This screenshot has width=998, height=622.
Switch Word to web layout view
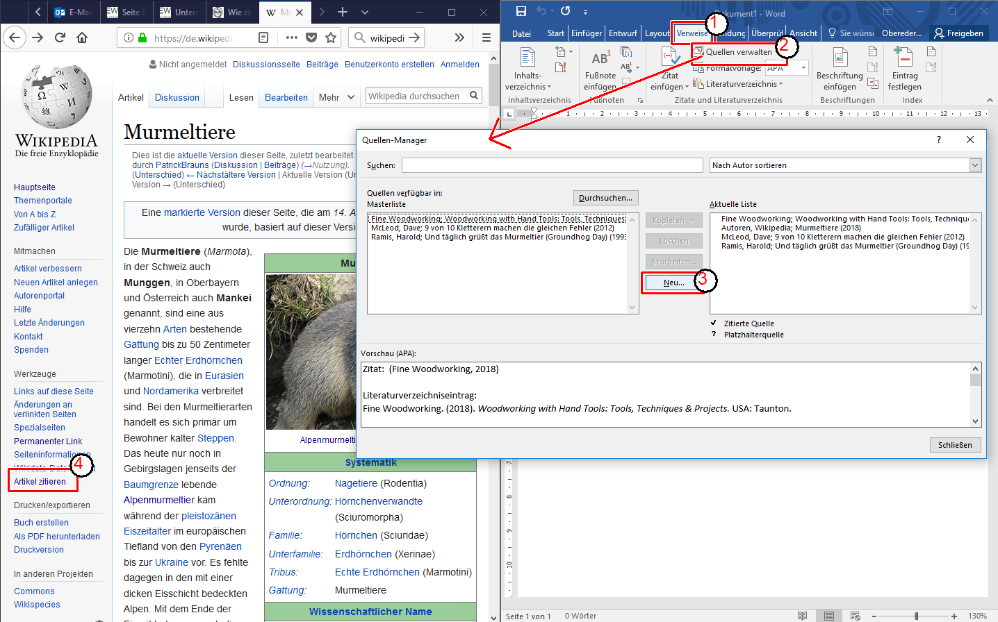click(x=856, y=616)
